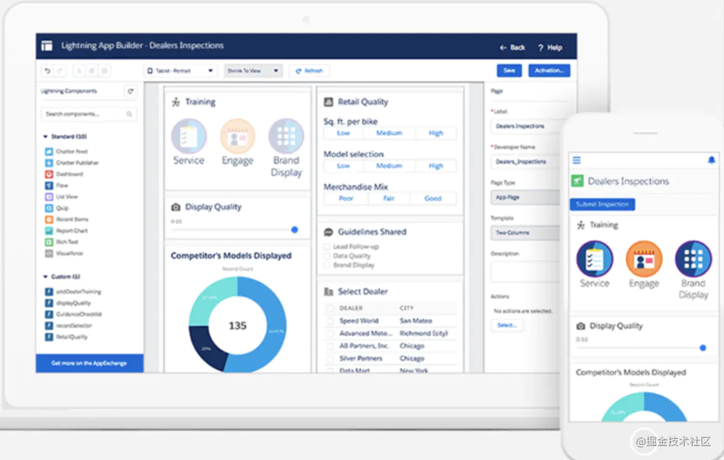
Task: Check the Brand Display guideline checkbox
Action: (x=327, y=265)
